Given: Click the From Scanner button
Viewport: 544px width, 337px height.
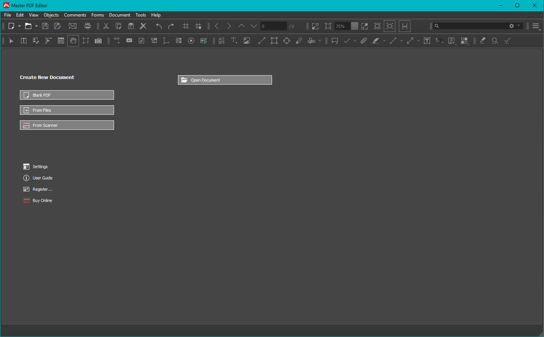Looking at the screenshot, I should point(67,125).
